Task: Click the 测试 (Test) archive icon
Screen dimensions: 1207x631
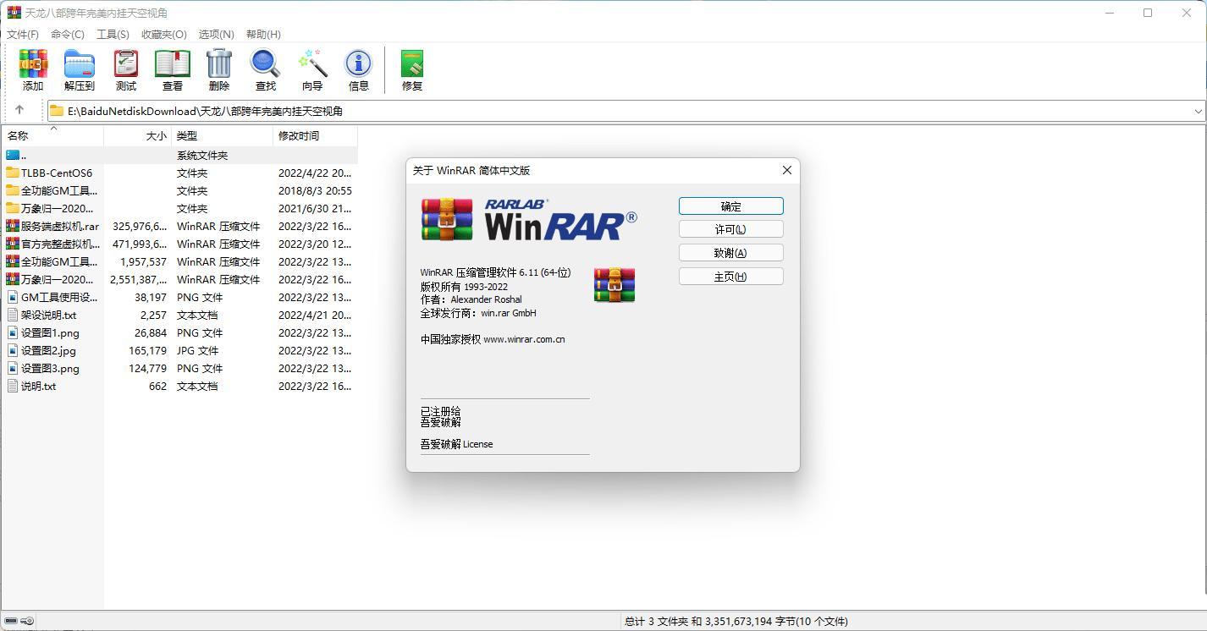Action: (x=125, y=69)
